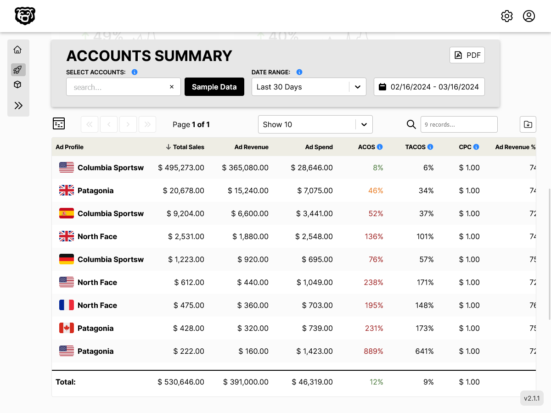Viewport: 551px width, 413px height.
Task: Sort by the Ad Spend column header
Action: 319,147
